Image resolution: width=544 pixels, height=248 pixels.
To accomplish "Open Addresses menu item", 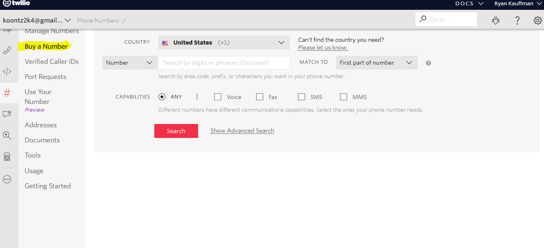I will (41, 125).
